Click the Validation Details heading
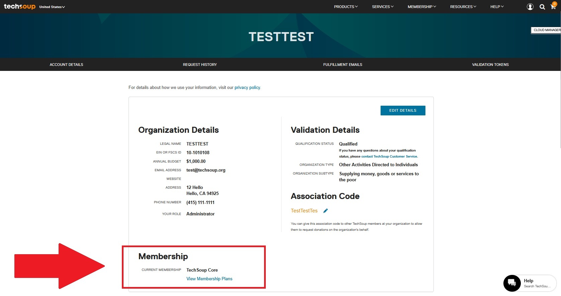Image resolution: width=561 pixels, height=296 pixels. coord(325,130)
